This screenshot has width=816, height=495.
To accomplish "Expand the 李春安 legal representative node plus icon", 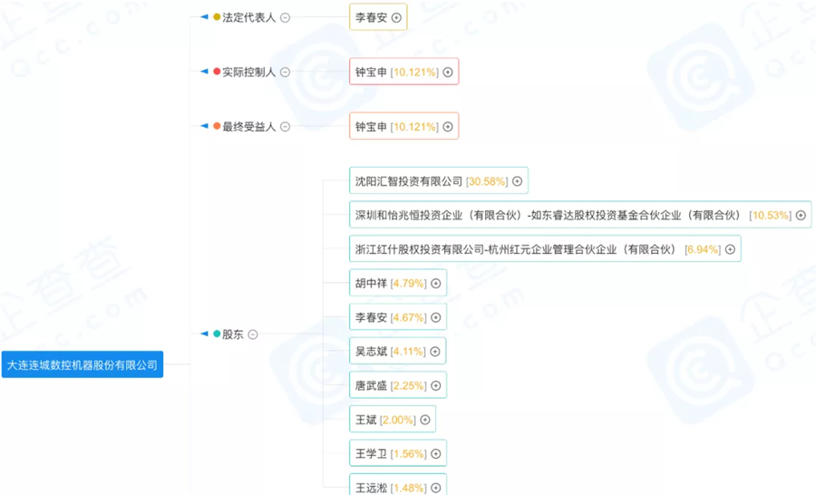I will point(396,18).
